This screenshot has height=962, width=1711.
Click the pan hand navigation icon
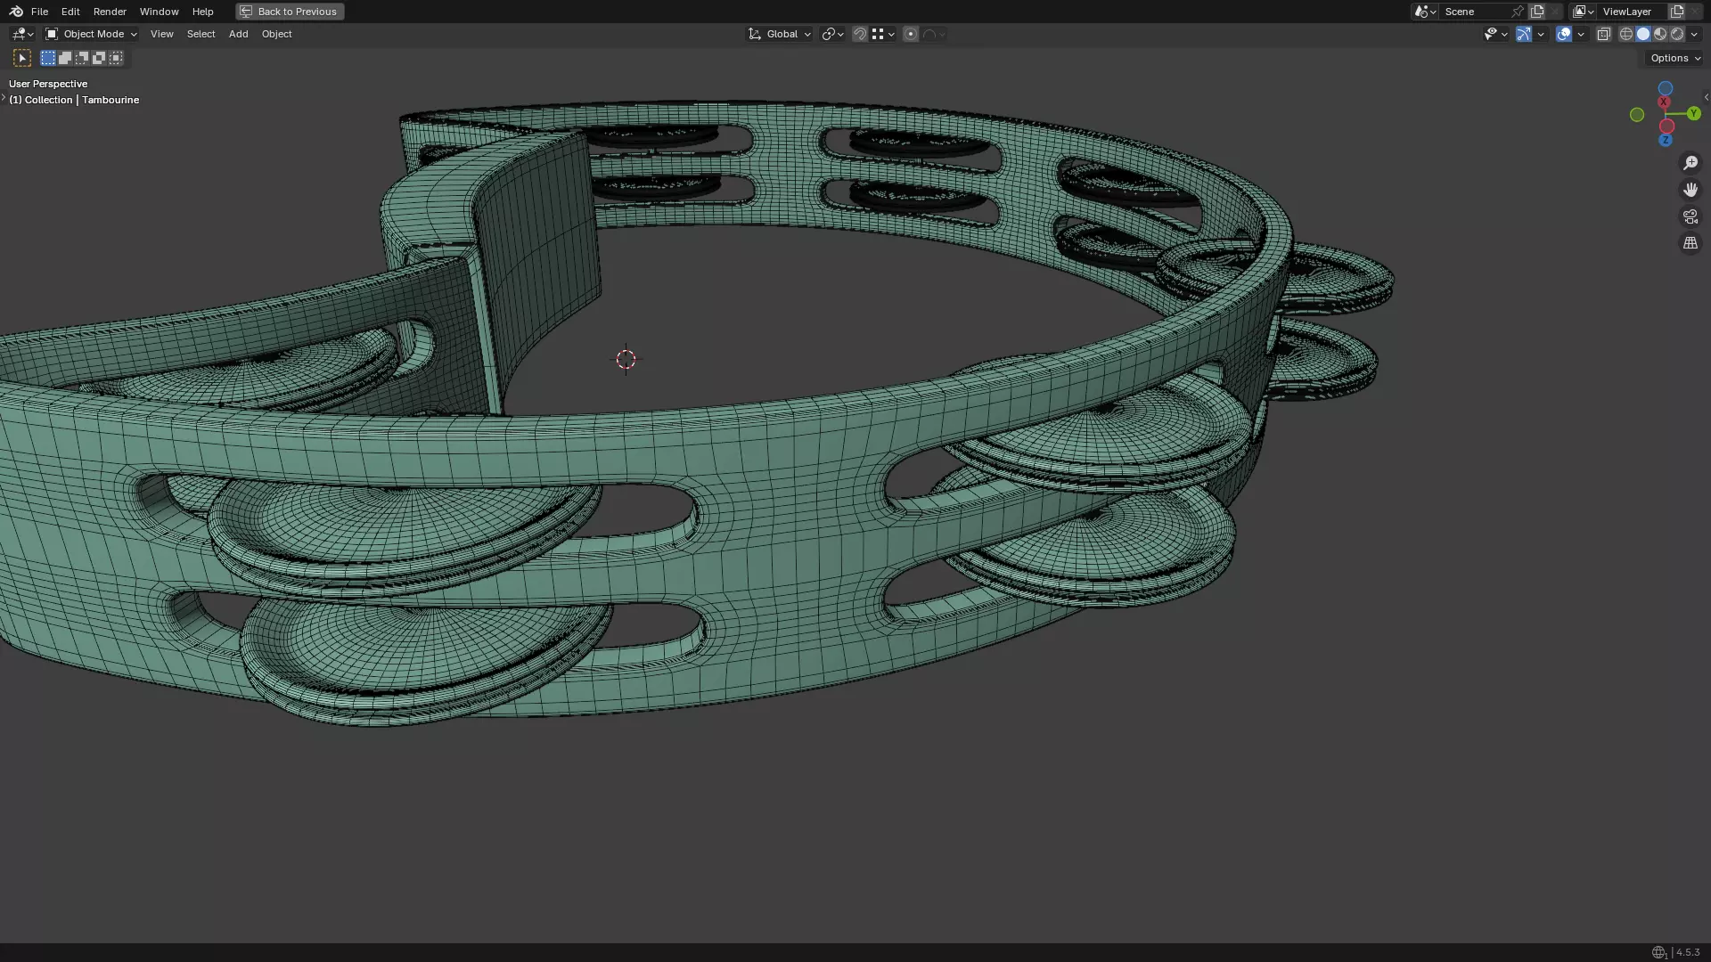tap(1690, 190)
